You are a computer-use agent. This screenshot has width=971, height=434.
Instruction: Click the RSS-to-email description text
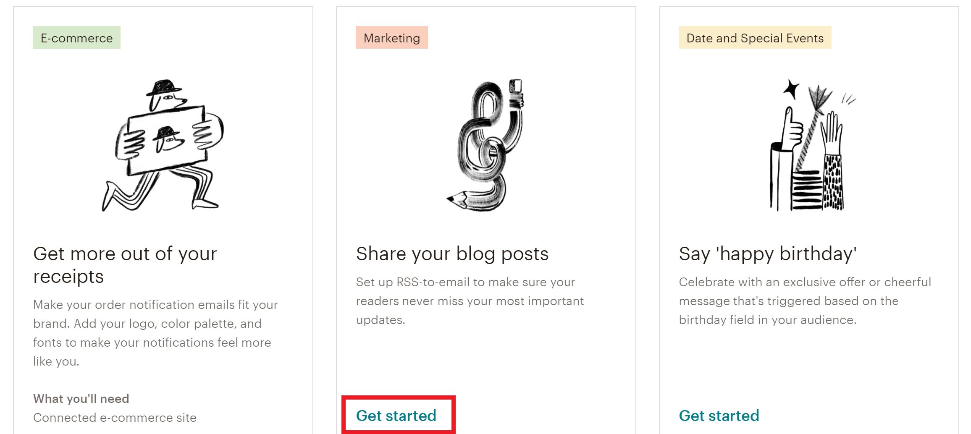[x=470, y=301]
